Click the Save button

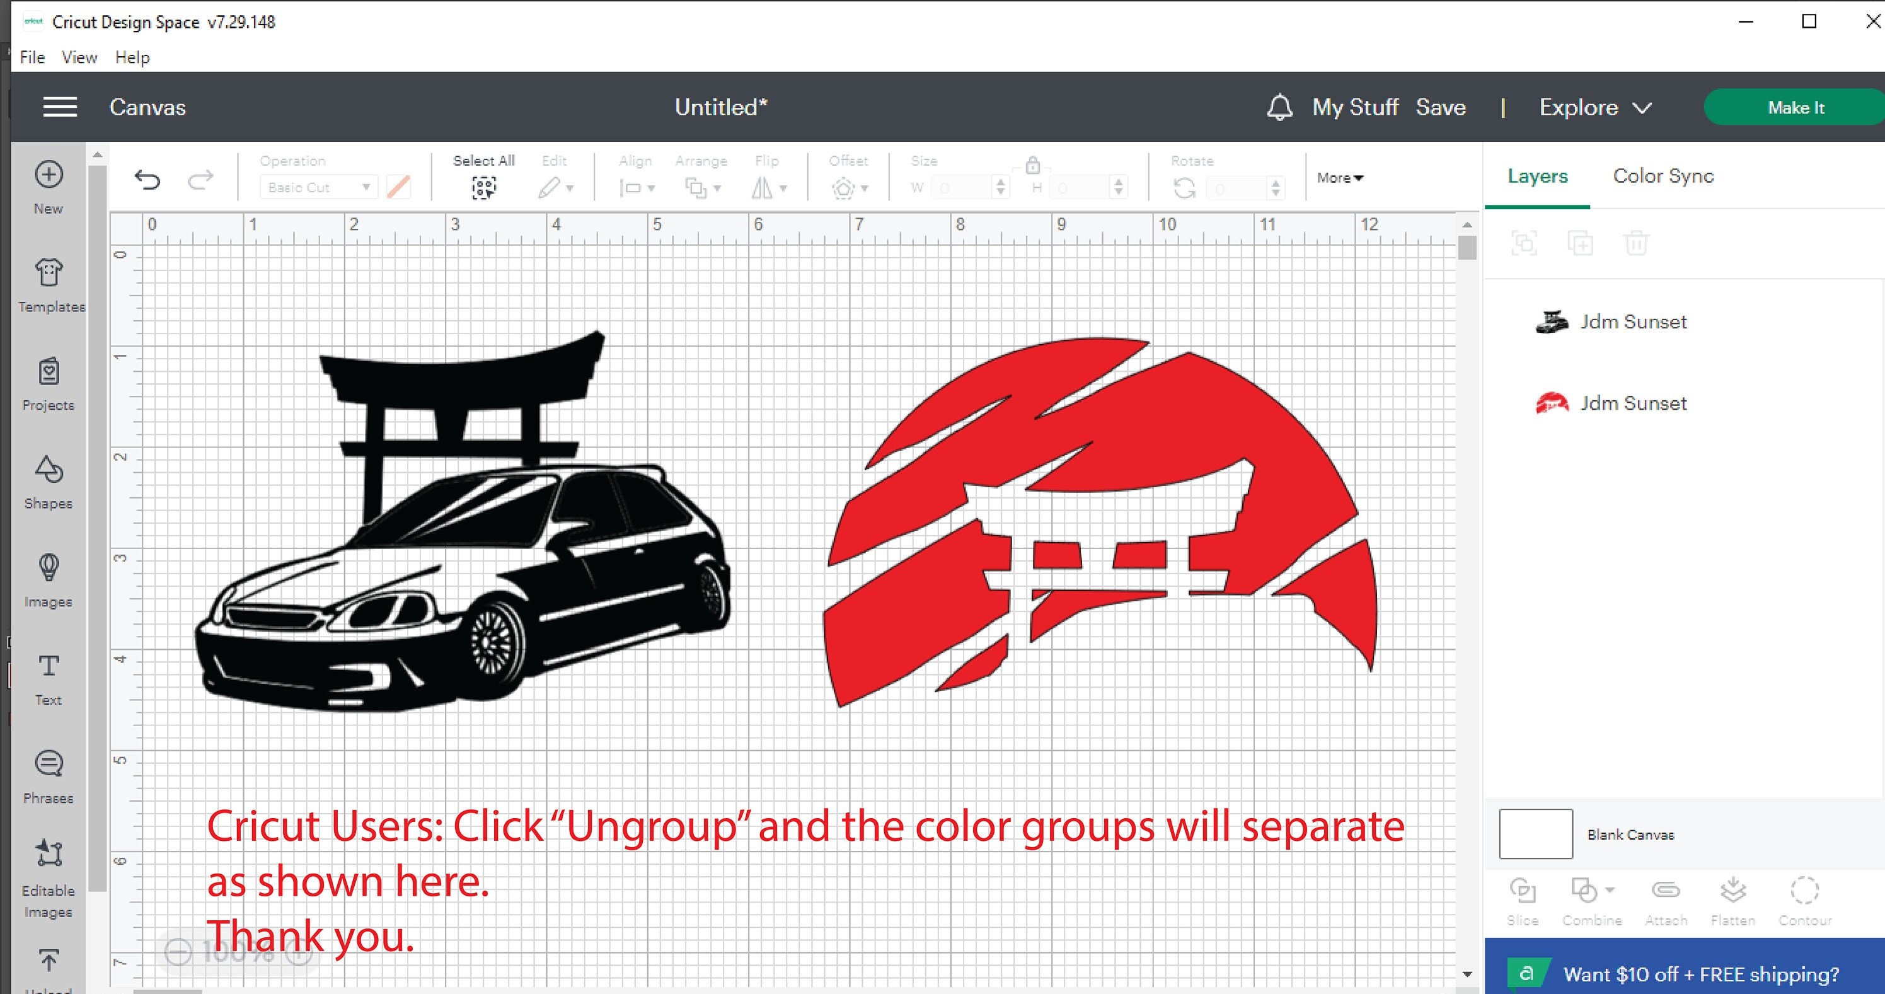click(x=1440, y=108)
